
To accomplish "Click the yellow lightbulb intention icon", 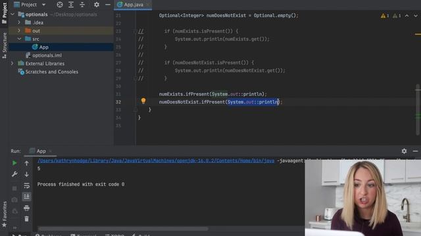I will coord(143,100).
